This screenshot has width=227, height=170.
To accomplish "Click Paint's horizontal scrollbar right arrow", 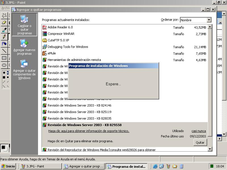I will click(220, 139).
